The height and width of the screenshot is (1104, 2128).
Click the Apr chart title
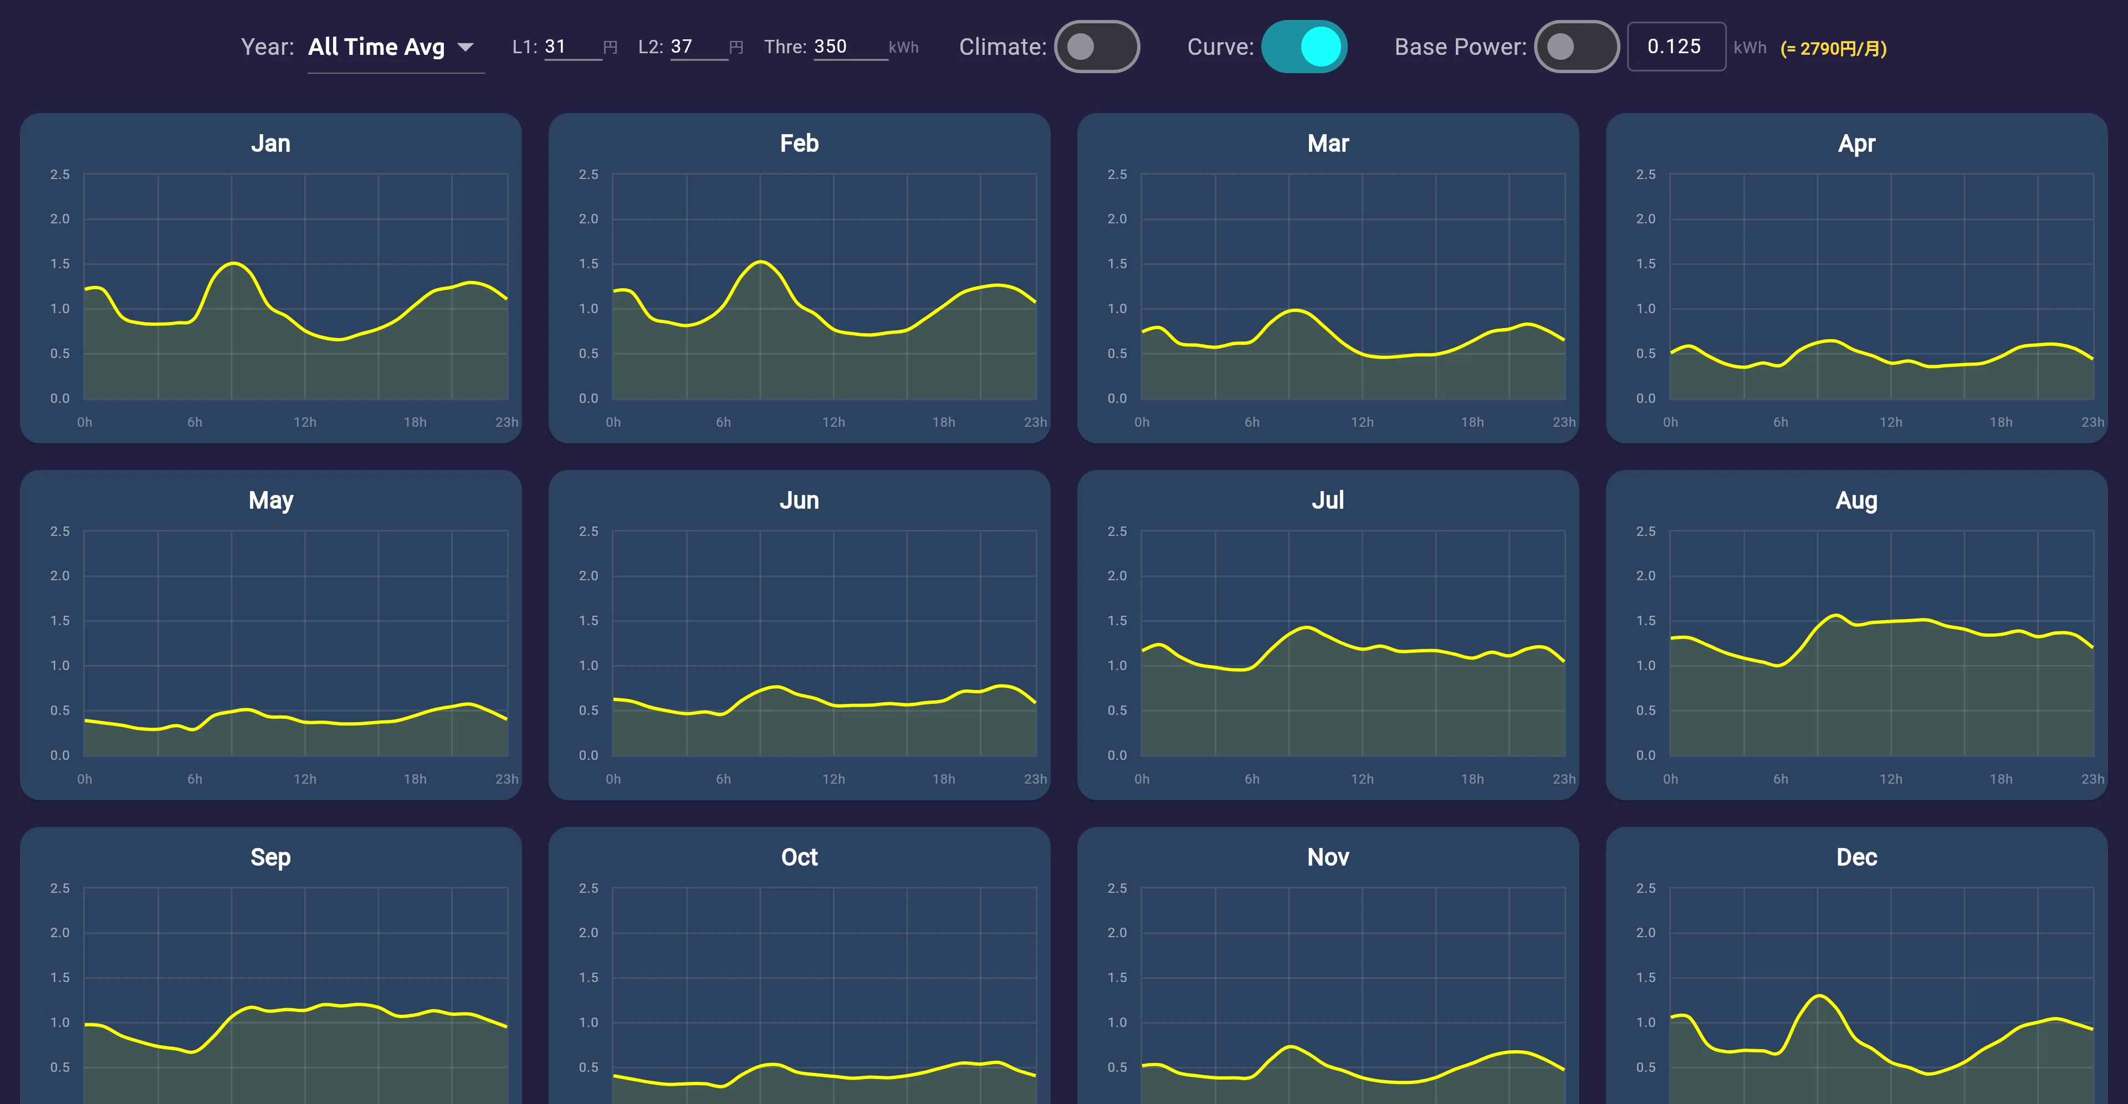1857,144
